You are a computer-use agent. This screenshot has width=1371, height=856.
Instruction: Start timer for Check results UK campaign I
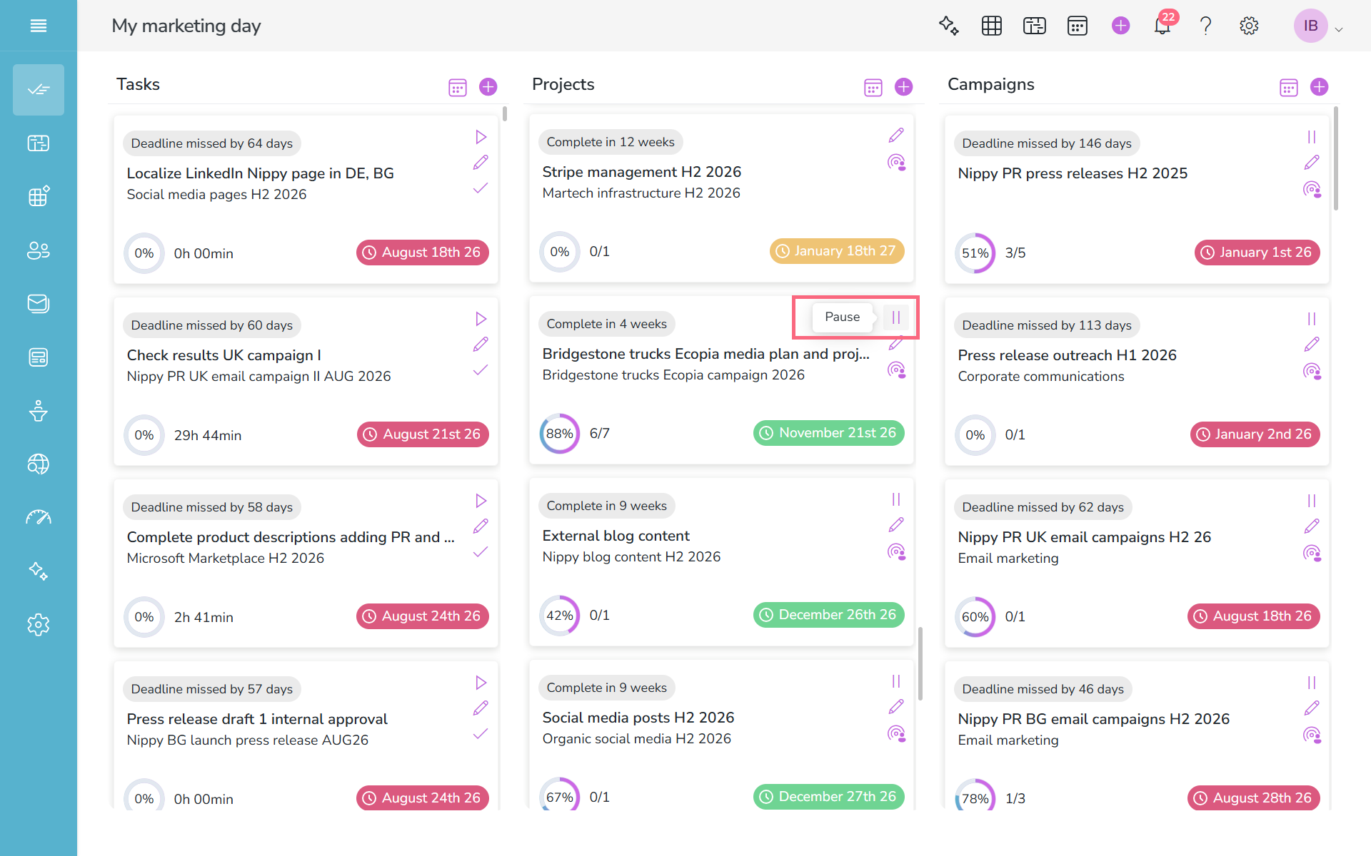pos(481,319)
